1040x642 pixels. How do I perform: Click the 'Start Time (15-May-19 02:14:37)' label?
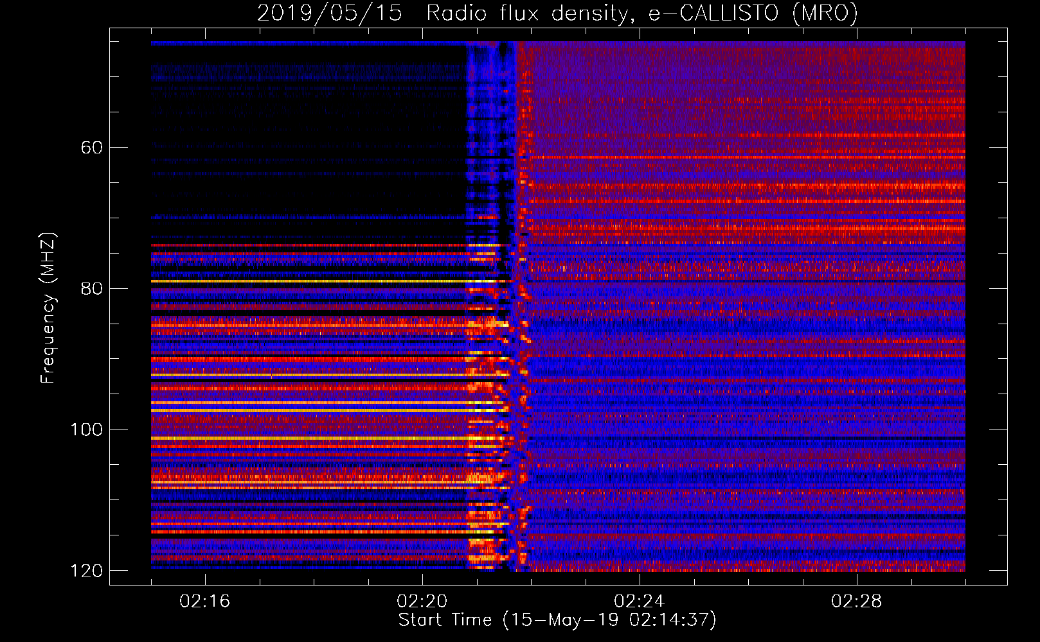pyautogui.click(x=557, y=620)
